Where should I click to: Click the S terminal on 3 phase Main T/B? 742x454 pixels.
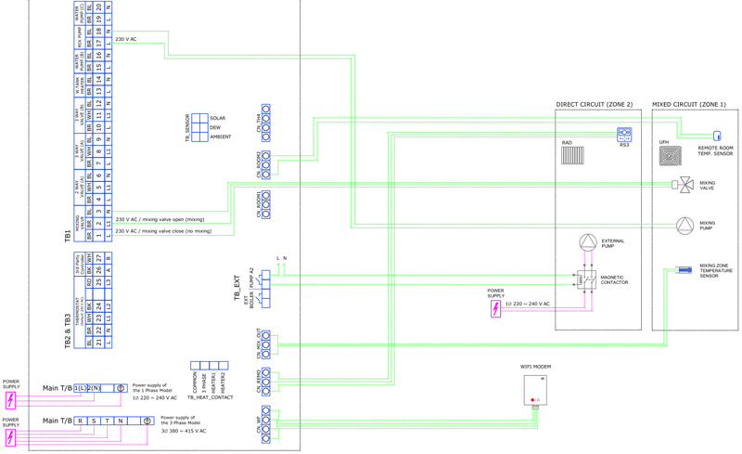[x=95, y=421]
